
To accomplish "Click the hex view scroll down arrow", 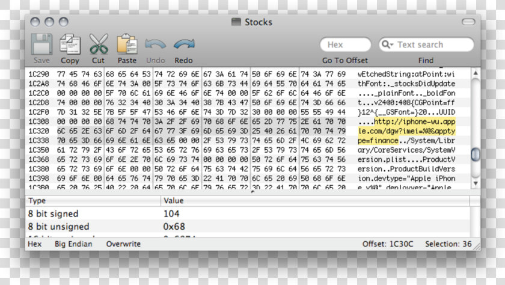I will point(476,183).
